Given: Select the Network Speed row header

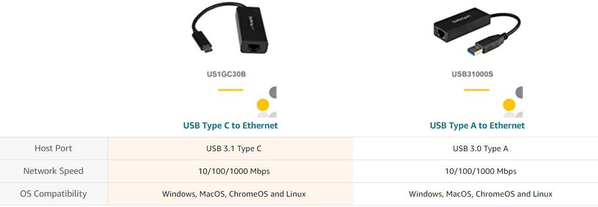Looking at the screenshot, I should 53,171.
